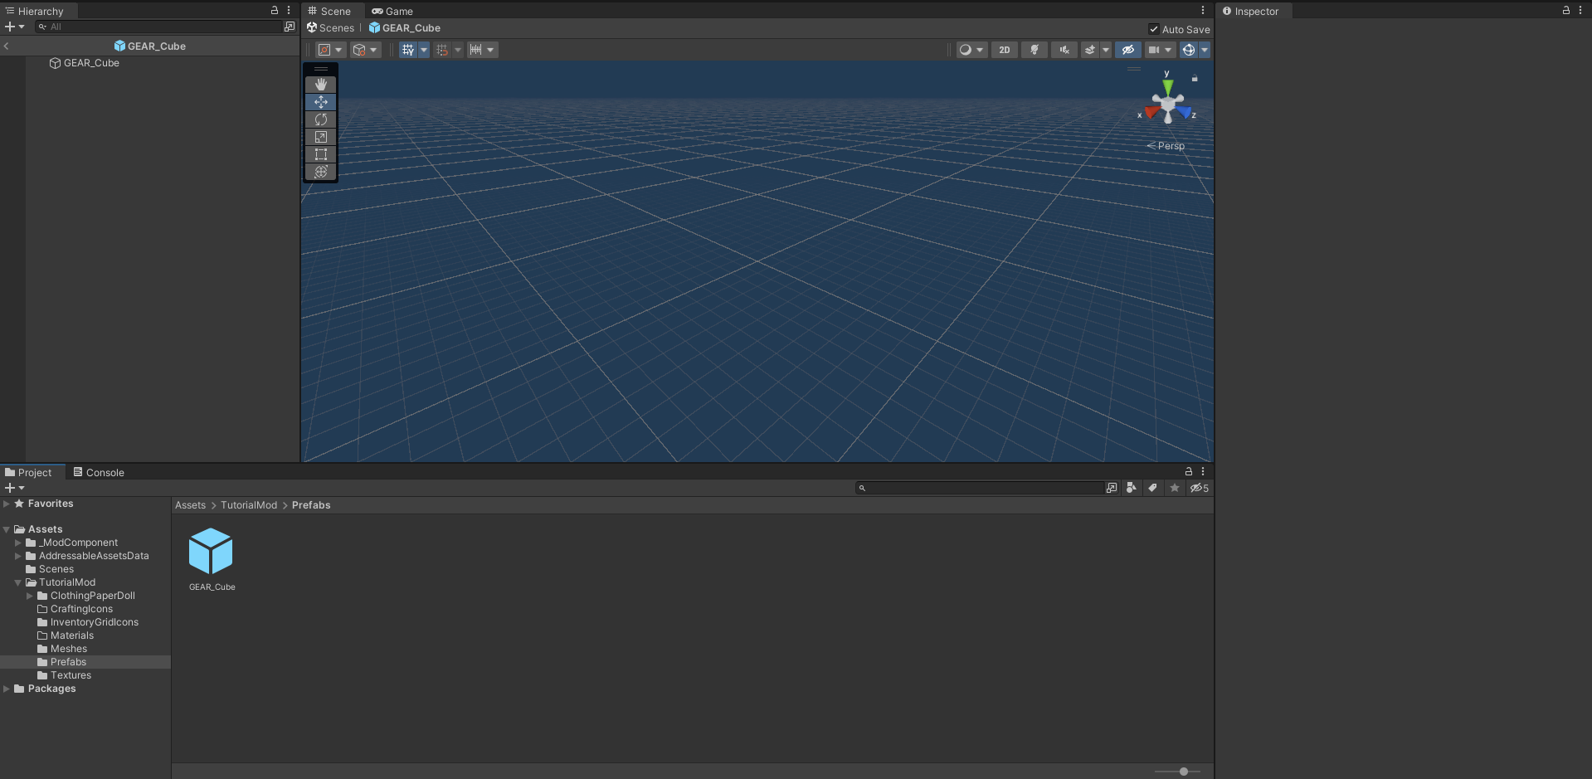Image resolution: width=1592 pixels, height=779 pixels.
Task: Toggle scene audio mute button
Action: pyautogui.click(x=1064, y=50)
